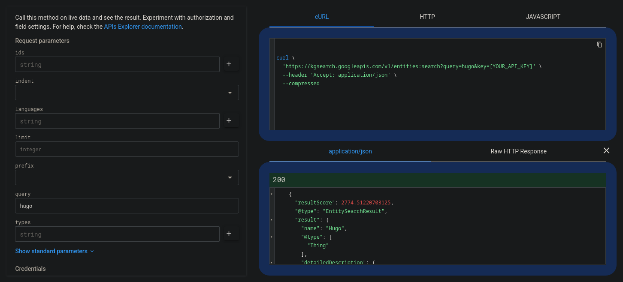623x282 pixels.
Task: Collapse the JSON object above "resultScore"
Action: [x=272, y=194]
